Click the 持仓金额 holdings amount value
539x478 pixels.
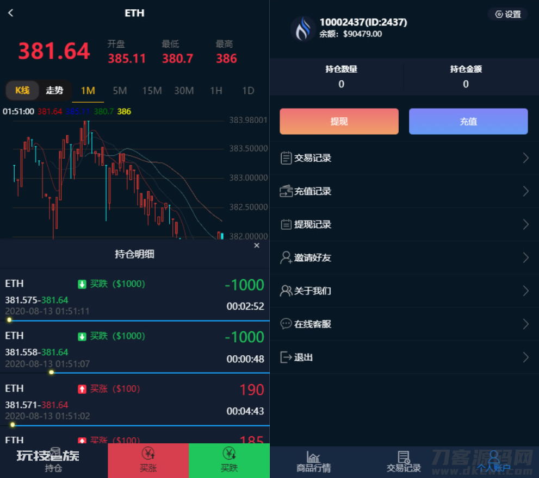click(466, 84)
